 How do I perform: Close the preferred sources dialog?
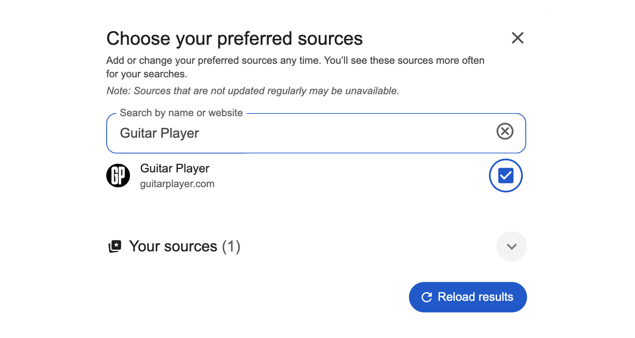point(518,38)
